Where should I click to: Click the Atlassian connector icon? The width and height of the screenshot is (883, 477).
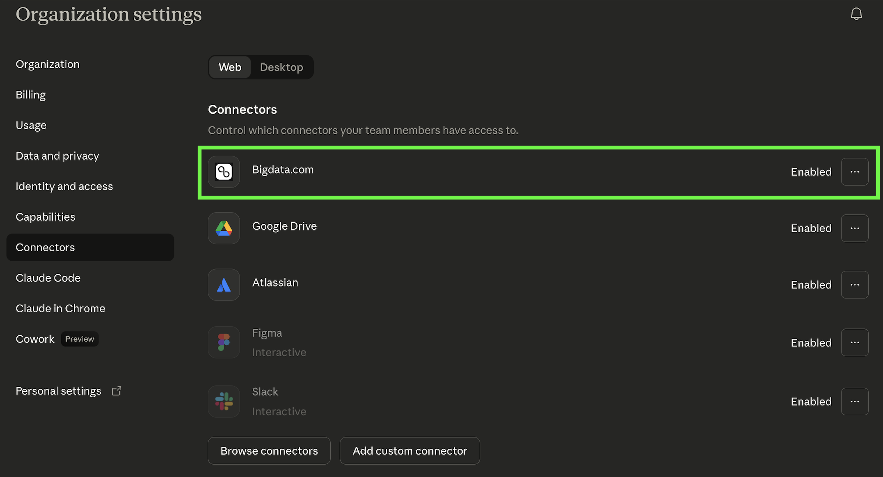tap(224, 284)
